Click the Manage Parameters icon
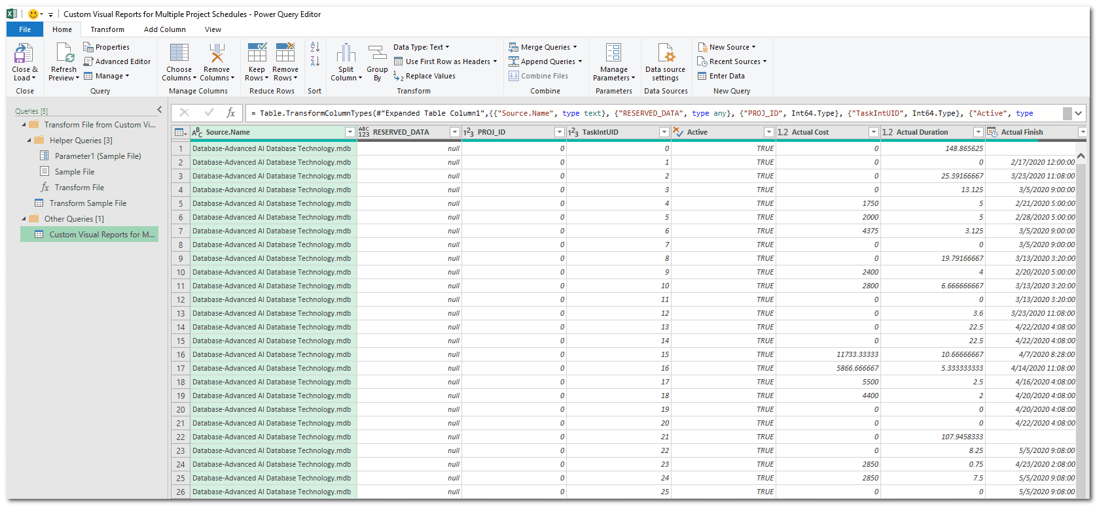The height and width of the screenshot is (506, 1097). 613,53
